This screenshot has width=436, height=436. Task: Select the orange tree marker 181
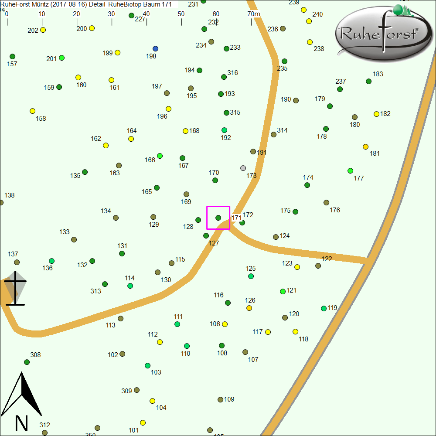click(x=365, y=147)
